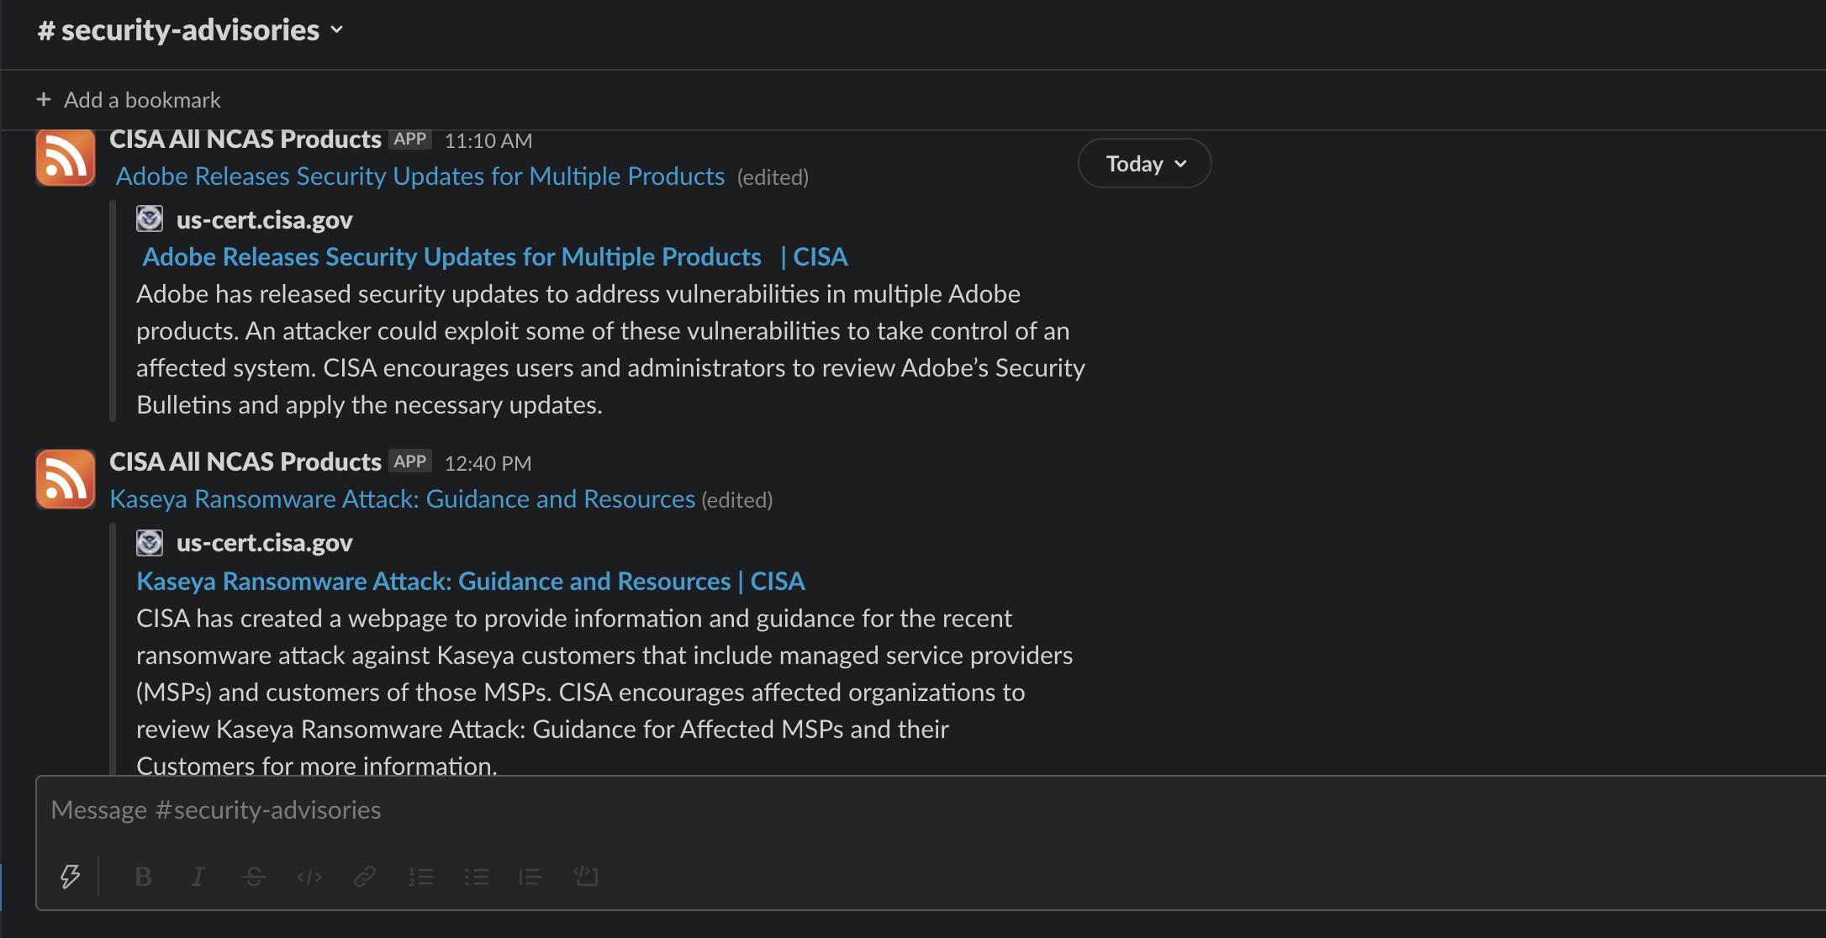Viewport: 1826px width, 938px height.
Task: Toggle bold formatting in composer
Action: (x=143, y=877)
